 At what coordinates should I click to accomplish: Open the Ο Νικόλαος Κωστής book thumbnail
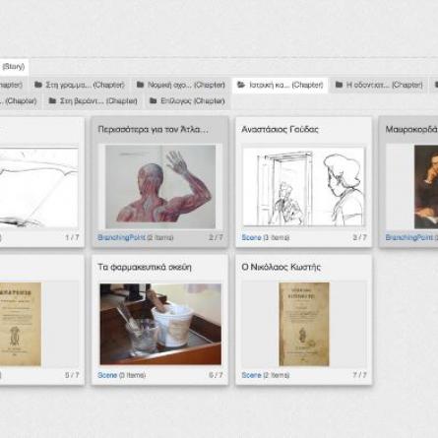tap(304, 324)
